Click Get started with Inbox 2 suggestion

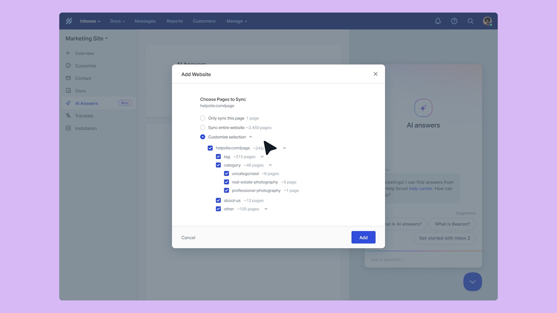point(444,238)
